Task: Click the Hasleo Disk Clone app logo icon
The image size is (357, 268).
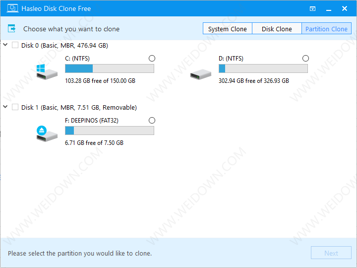Action: (x=12, y=8)
